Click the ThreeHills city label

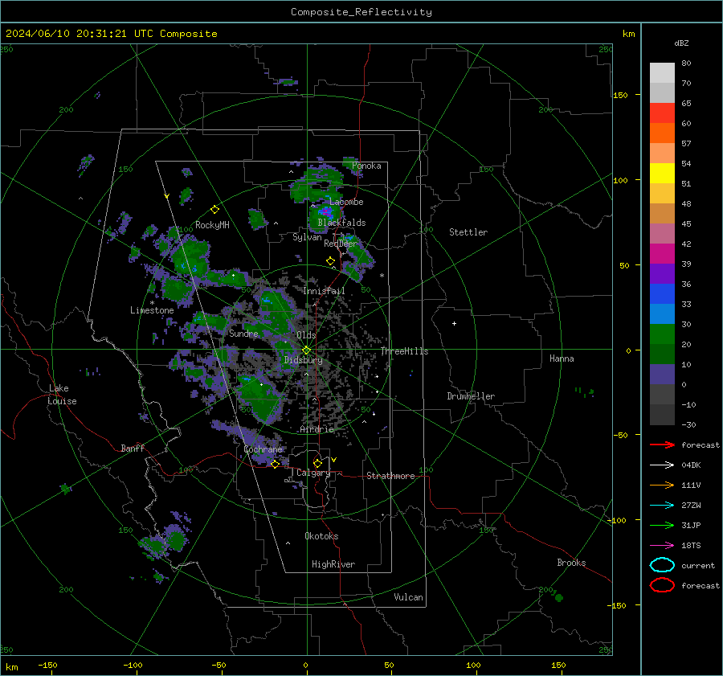click(404, 351)
